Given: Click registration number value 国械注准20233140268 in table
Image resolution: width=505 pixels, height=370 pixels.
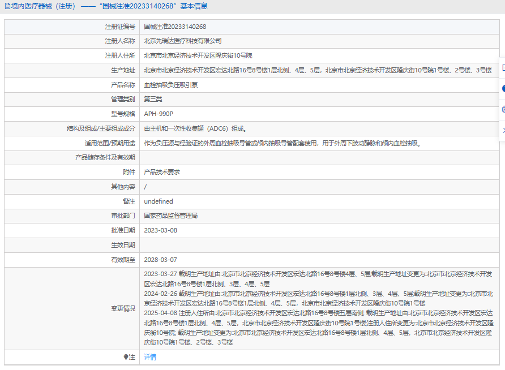Looking at the screenshot, I should pos(175,27).
